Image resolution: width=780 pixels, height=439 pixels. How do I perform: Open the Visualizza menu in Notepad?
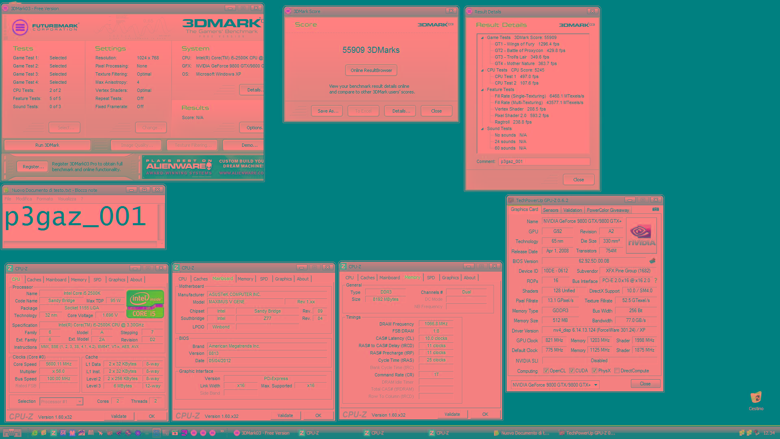(67, 199)
